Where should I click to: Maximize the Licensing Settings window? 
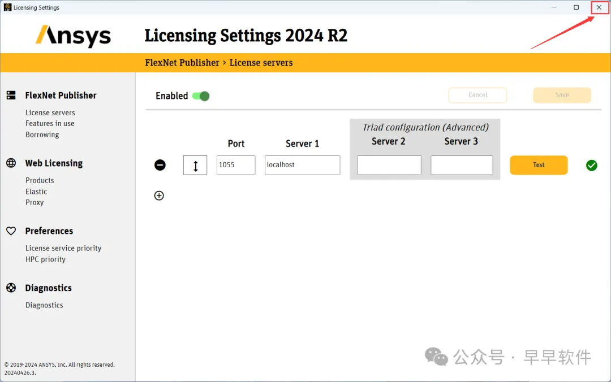576,7
